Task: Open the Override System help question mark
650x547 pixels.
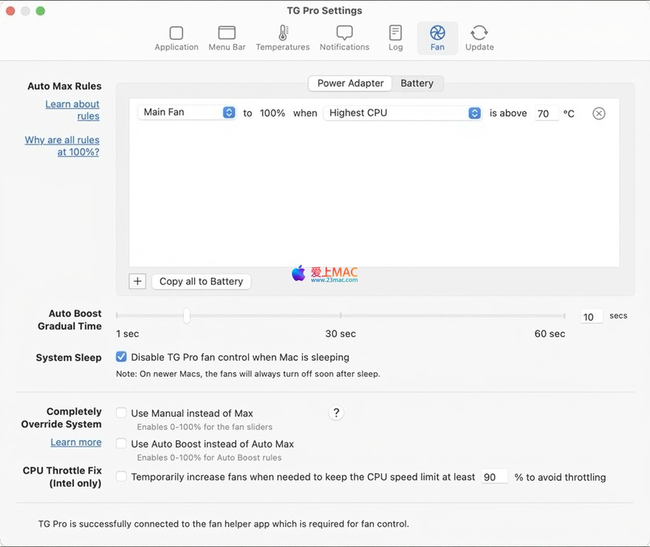Action: [x=336, y=413]
